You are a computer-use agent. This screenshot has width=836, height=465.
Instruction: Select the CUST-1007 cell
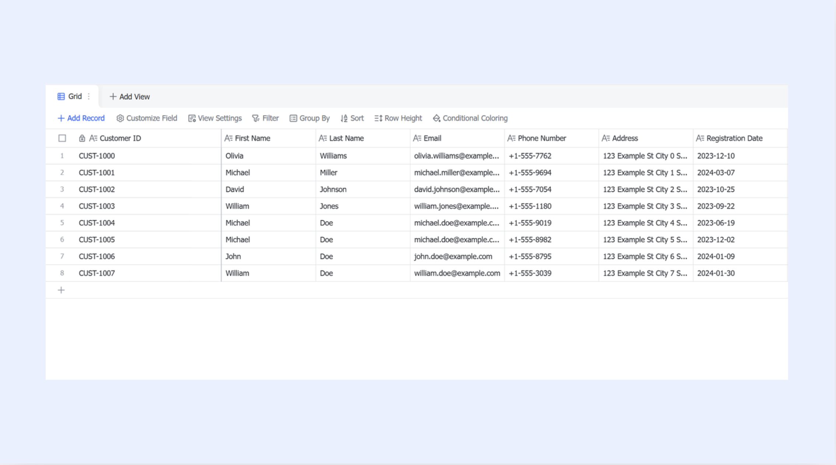tap(147, 273)
